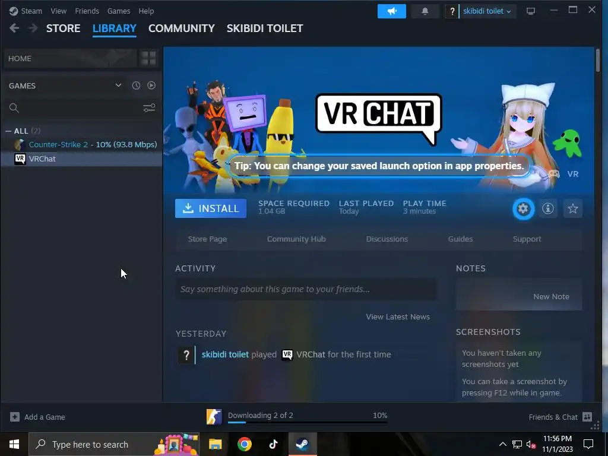Open Downloading 2 of 2 status

coord(261,415)
